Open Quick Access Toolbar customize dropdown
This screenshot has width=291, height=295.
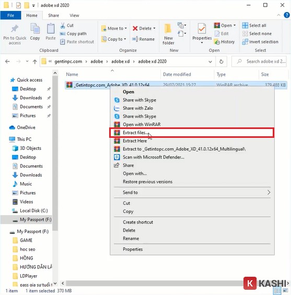click(x=33, y=6)
